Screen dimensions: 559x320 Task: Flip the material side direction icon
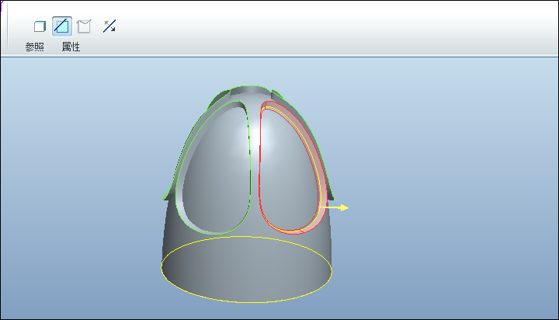pos(109,26)
